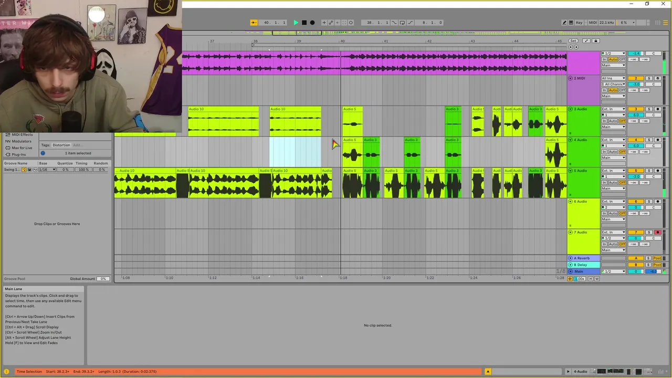
Task: Jump to the next locator arrow
Action: (x=576, y=47)
